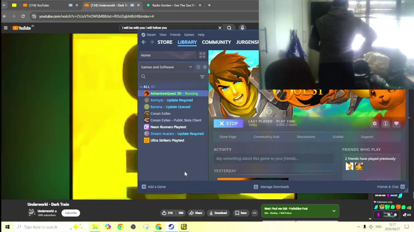Viewport: 414px width, 232px height.
Task: Stop the running AdventureQuest 3D game
Action: point(228,123)
